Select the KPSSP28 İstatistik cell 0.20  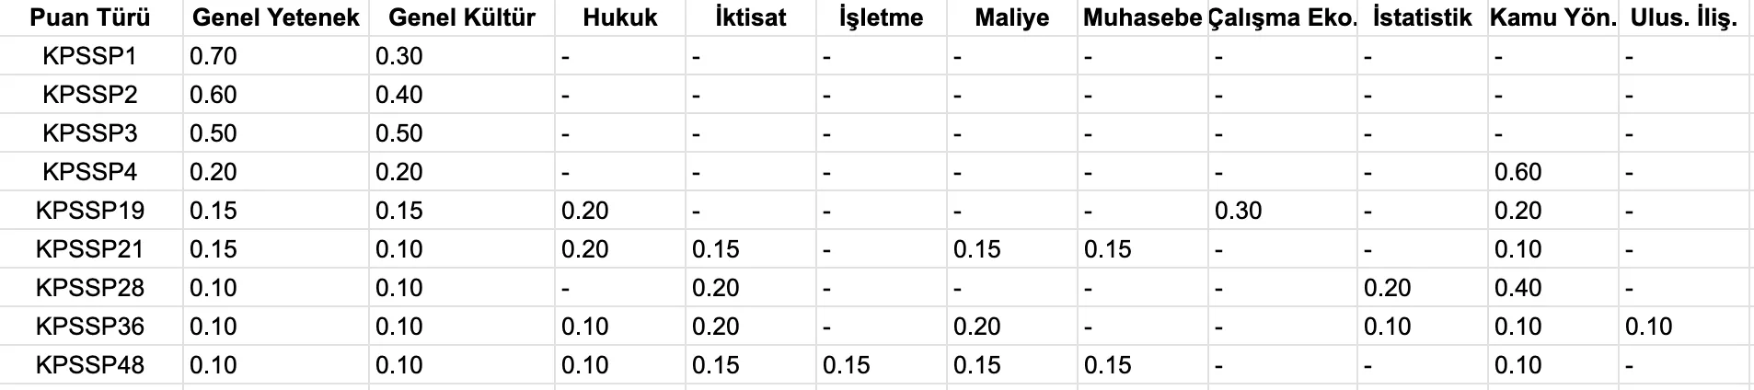pos(1387,288)
